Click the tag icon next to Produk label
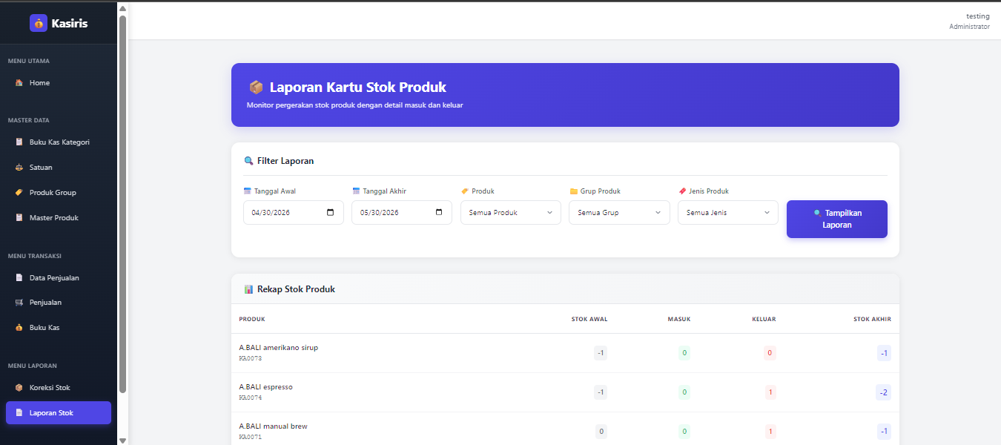The height and width of the screenshot is (445, 1001). [x=465, y=191]
